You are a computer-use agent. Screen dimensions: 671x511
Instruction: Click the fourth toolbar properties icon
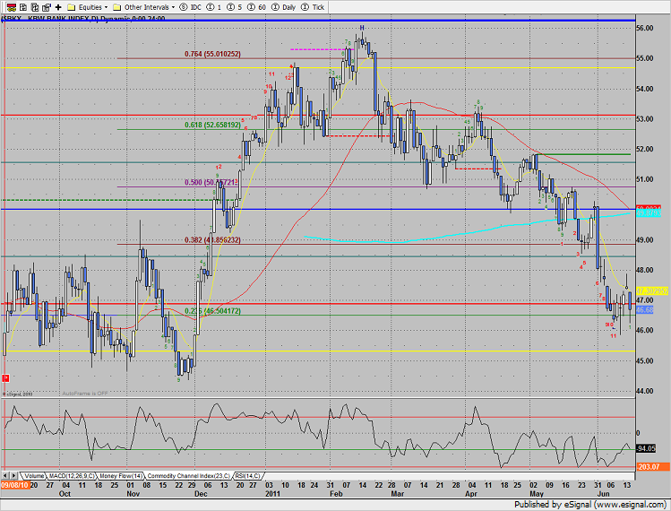pos(47,7)
